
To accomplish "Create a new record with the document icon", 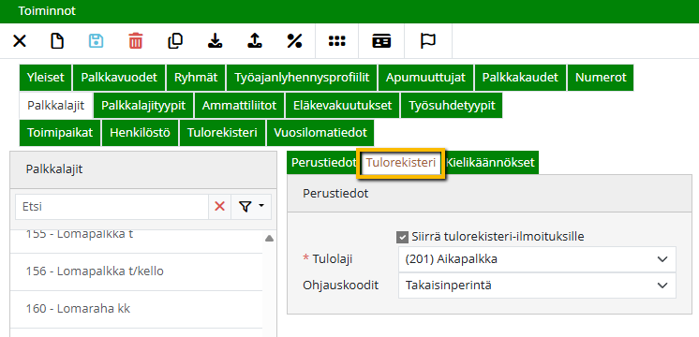I will [x=56, y=41].
